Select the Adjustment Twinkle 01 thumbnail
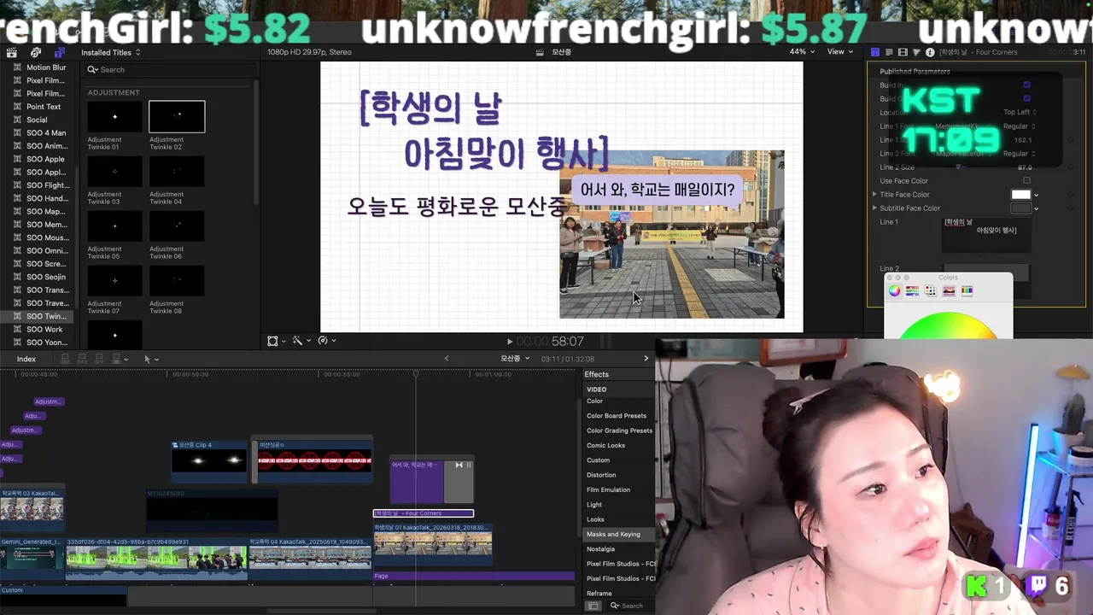The image size is (1093, 615). 114,117
